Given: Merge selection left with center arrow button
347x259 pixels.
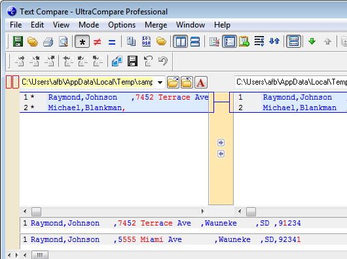Looking at the screenshot, I should coord(221,153).
